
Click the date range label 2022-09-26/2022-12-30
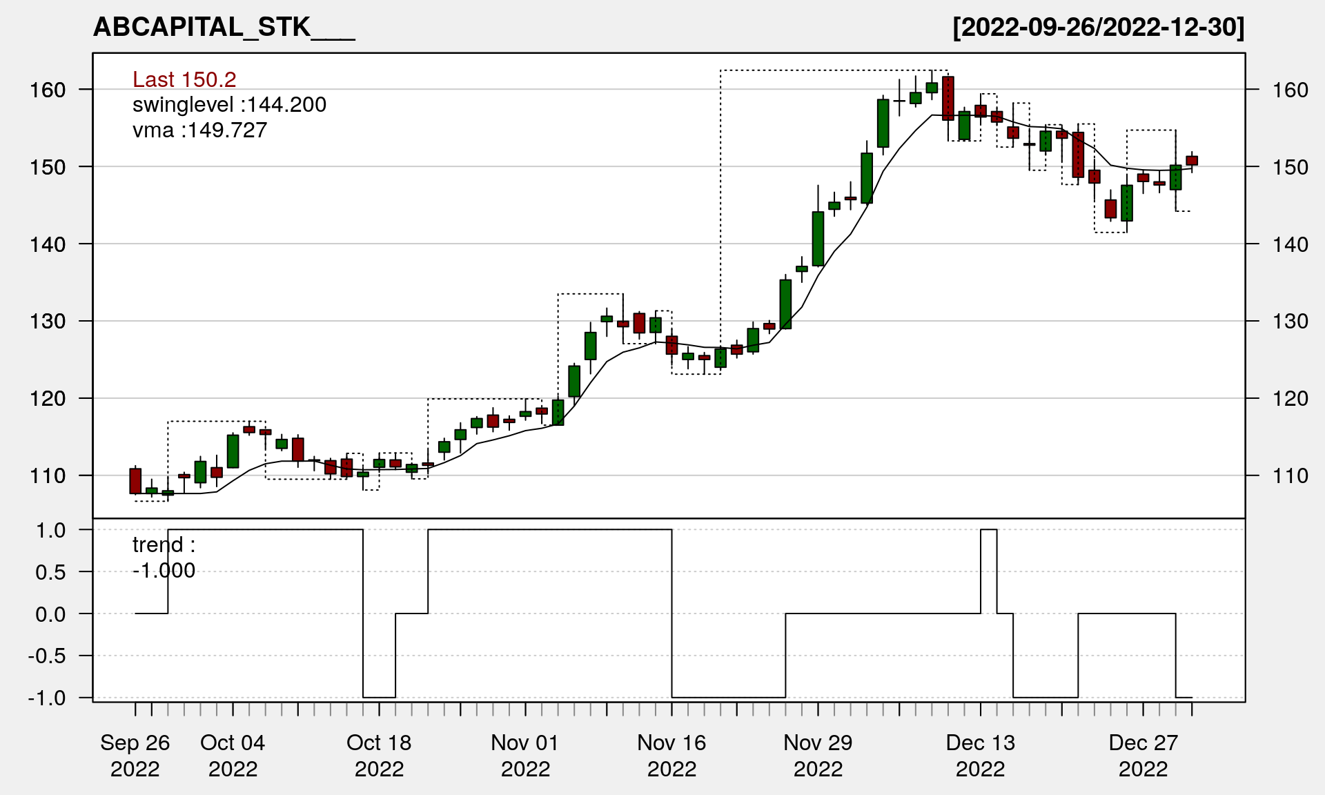click(x=1098, y=28)
